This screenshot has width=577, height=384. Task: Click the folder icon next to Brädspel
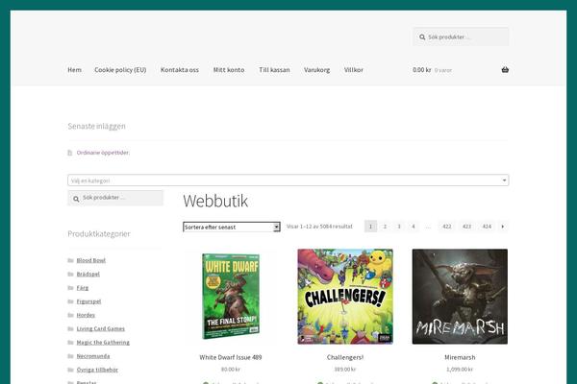pyautogui.click(x=70, y=275)
